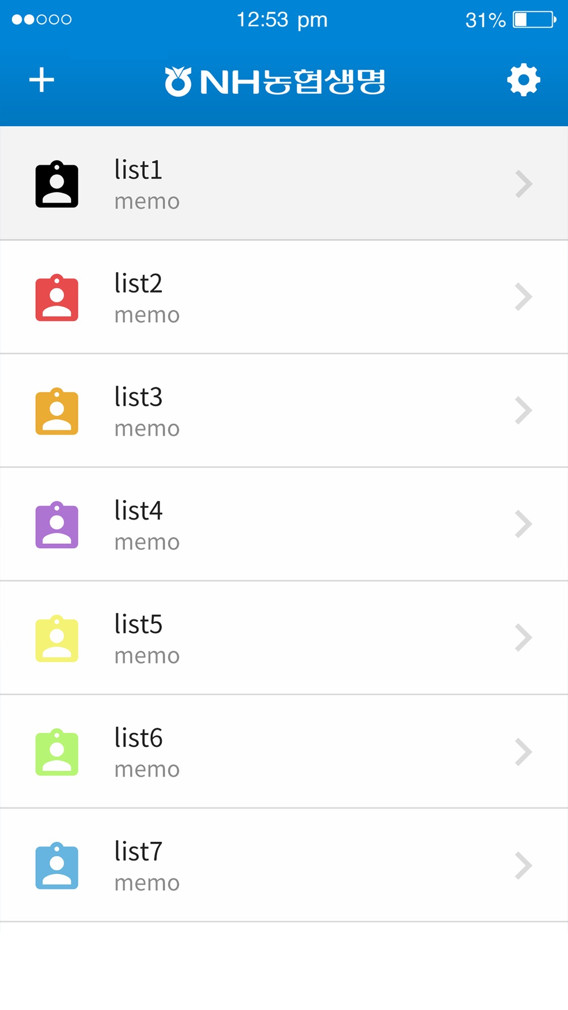Select the list2 title text
The width and height of the screenshot is (568, 1010).
coord(139,283)
